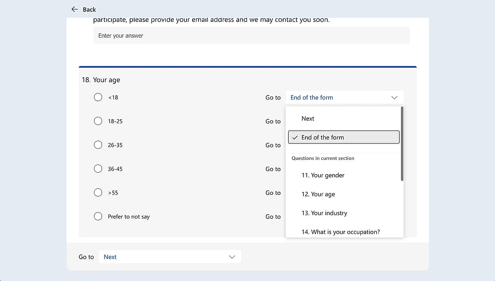This screenshot has width=495, height=281.
Task: Open the bottom Go to Next dropdown
Action: coord(170,257)
